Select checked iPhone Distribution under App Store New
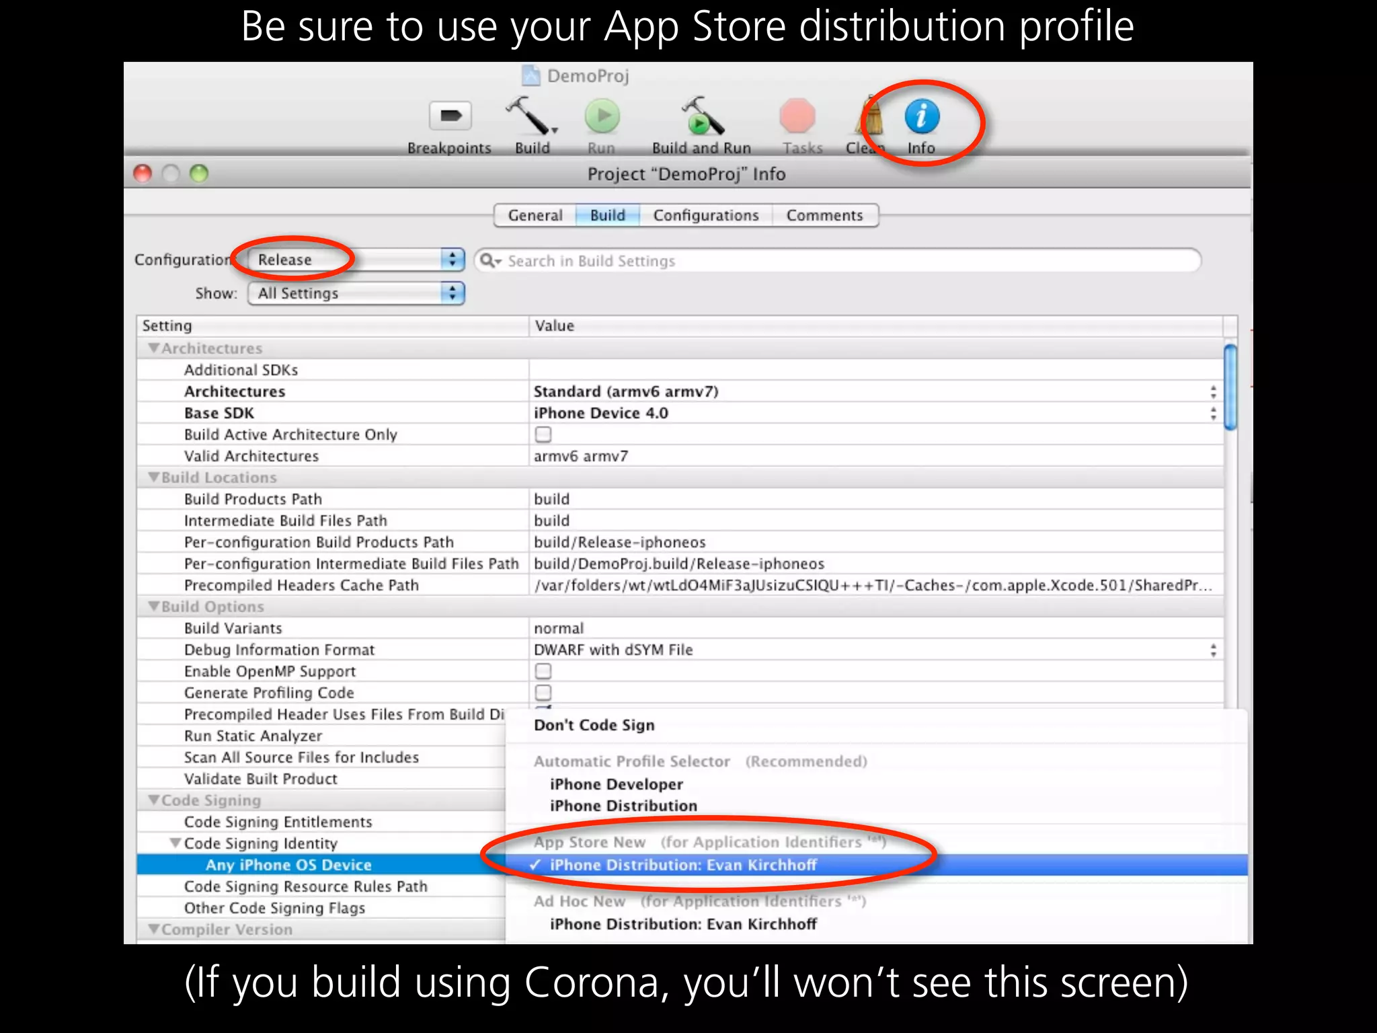 pyautogui.click(x=877, y=865)
